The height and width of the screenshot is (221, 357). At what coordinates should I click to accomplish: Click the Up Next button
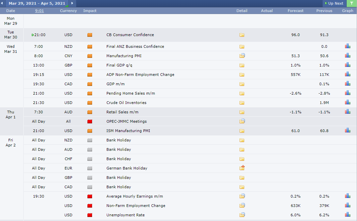(x=334, y=3)
